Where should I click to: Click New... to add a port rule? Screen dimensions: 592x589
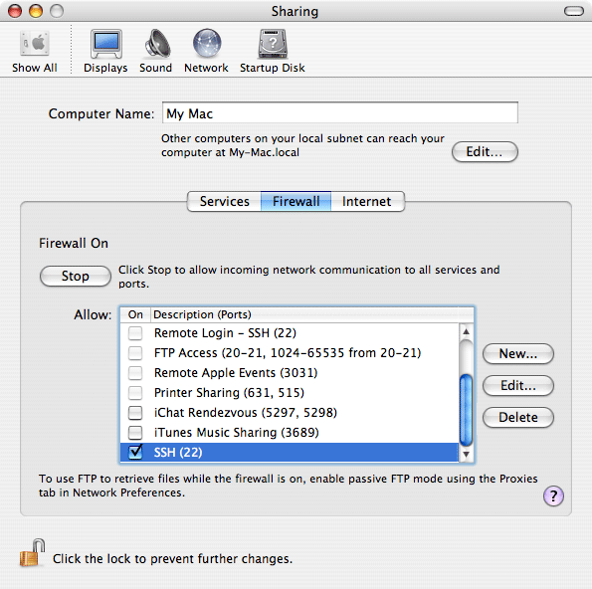pyautogui.click(x=518, y=354)
